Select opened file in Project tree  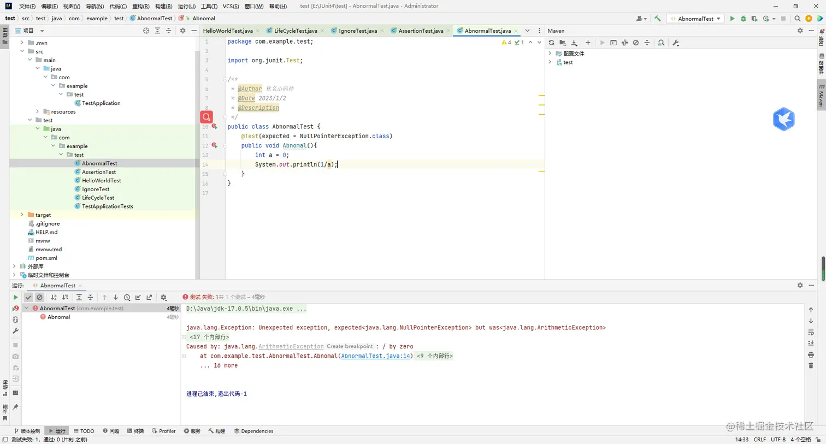[146, 31]
